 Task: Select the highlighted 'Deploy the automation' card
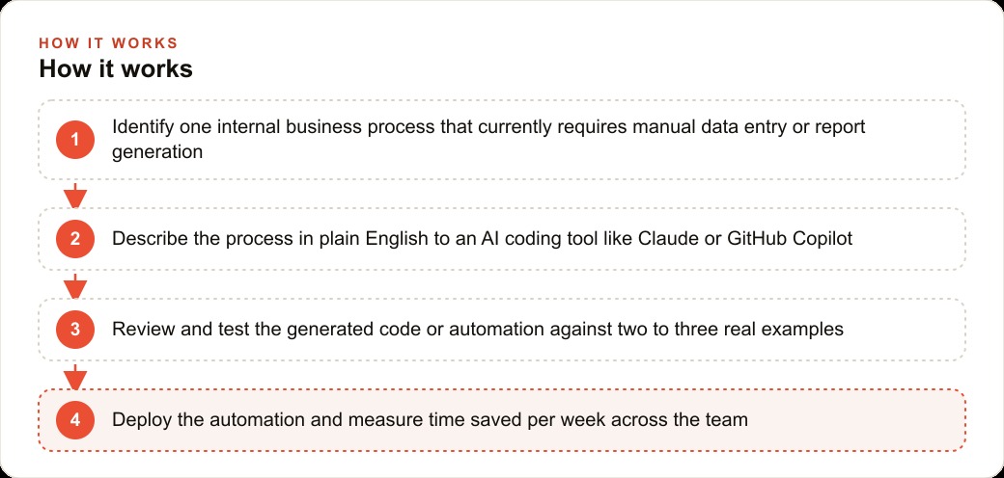pyautogui.click(x=502, y=420)
